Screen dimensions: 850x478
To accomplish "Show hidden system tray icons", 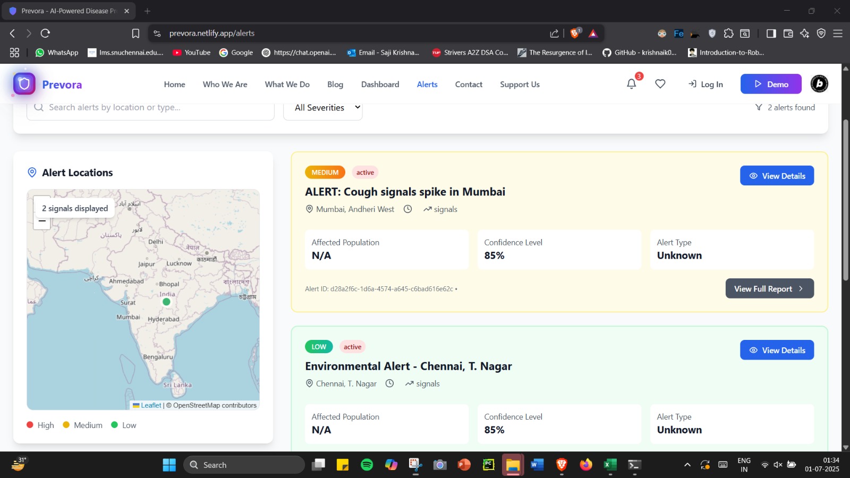I will pos(687,465).
